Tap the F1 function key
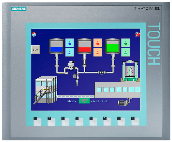The width and height of the screenshot is (172, 142). coord(37,121)
